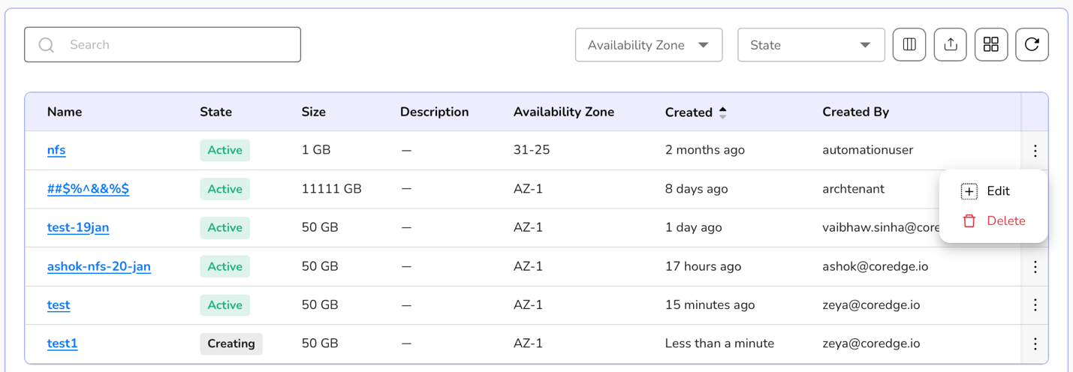Open three-dot menu for test row

[x=1035, y=305]
